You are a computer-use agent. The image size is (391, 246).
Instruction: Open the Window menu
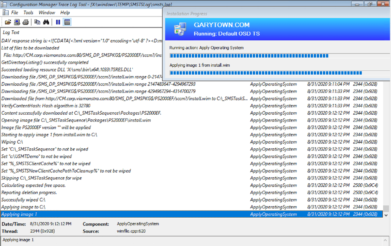[47, 12]
